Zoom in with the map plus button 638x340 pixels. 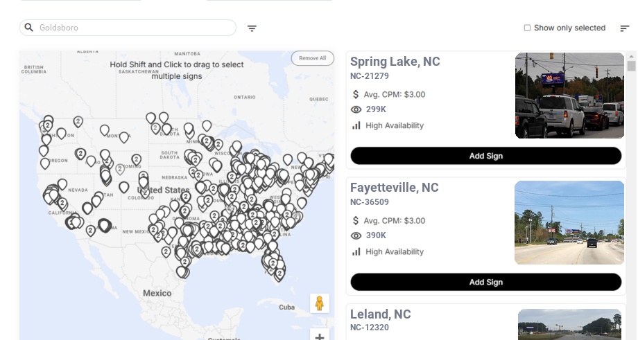tap(320, 336)
